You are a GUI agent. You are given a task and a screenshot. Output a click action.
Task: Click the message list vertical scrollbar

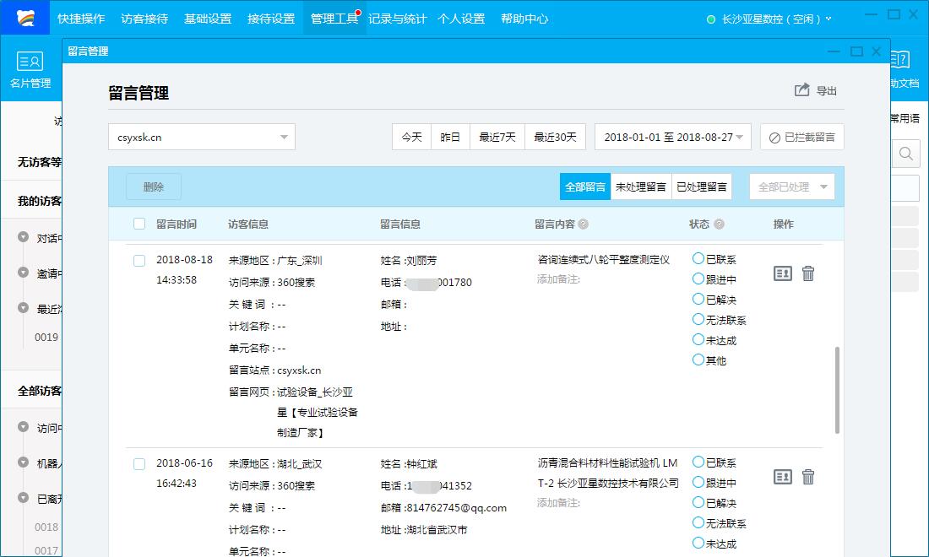click(837, 390)
